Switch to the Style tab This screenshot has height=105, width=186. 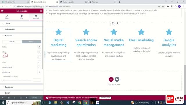pyautogui.click(x=22, y=17)
